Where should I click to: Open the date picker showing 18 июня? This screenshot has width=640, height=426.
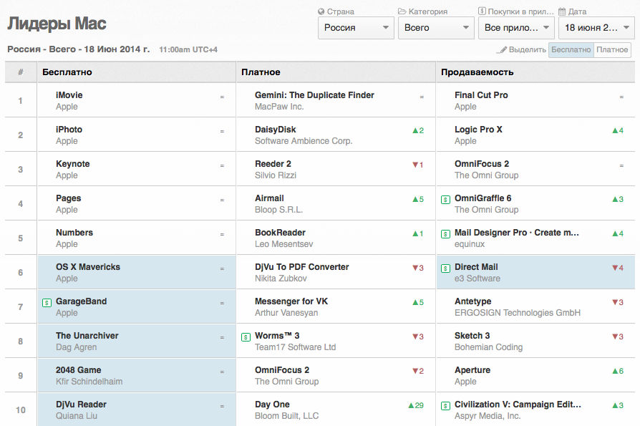click(596, 28)
